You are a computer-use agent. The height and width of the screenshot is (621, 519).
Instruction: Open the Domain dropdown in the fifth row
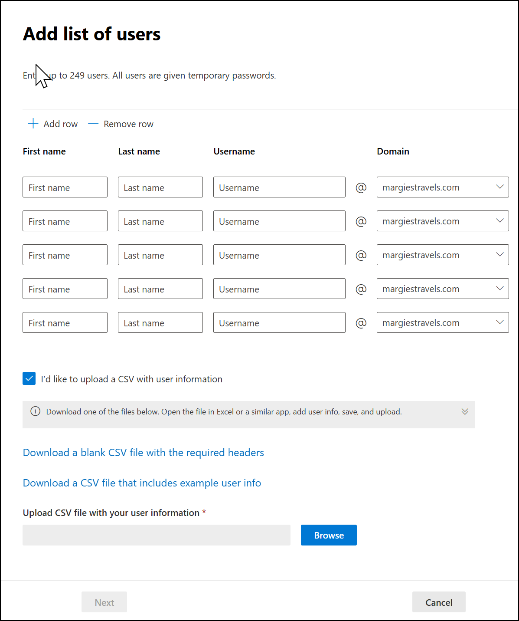tap(442, 322)
